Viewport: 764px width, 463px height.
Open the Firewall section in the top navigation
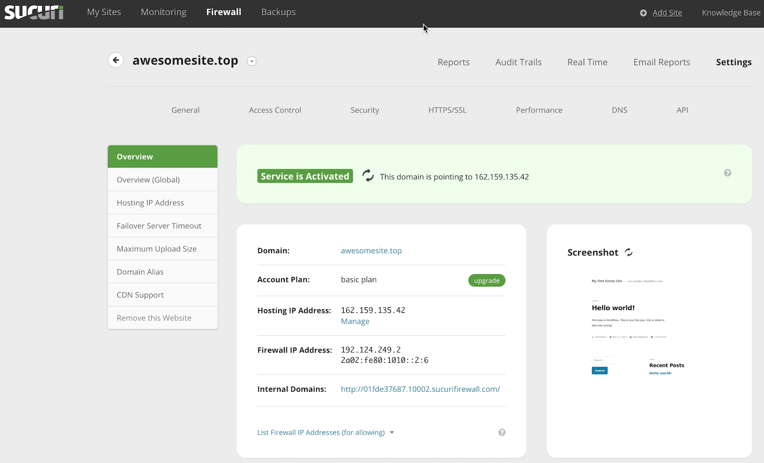pos(224,12)
